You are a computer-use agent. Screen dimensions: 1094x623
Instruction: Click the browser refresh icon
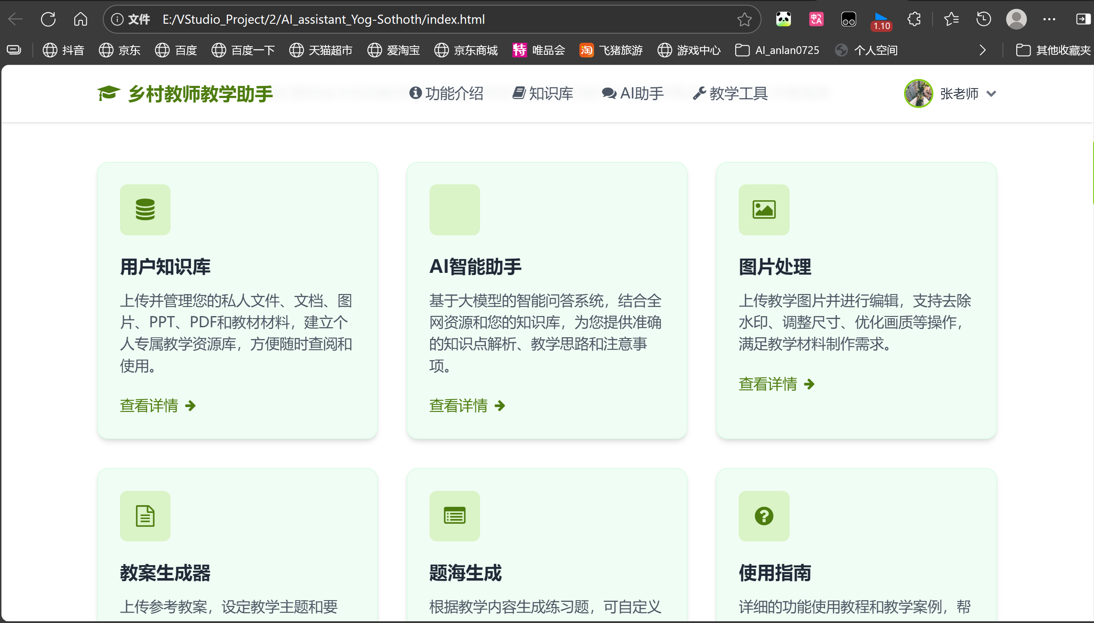click(x=48, y=19)
